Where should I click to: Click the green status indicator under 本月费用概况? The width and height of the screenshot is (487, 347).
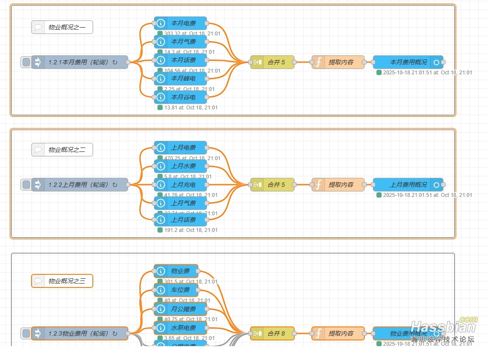point(379,73)
